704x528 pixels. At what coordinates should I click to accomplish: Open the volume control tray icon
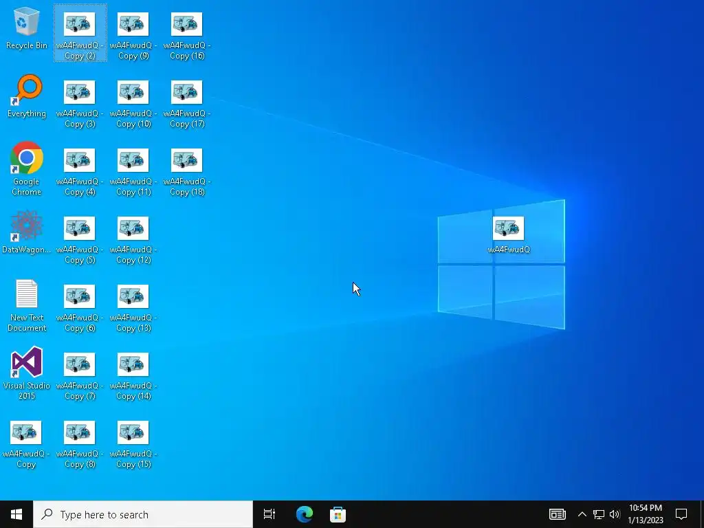615,514
